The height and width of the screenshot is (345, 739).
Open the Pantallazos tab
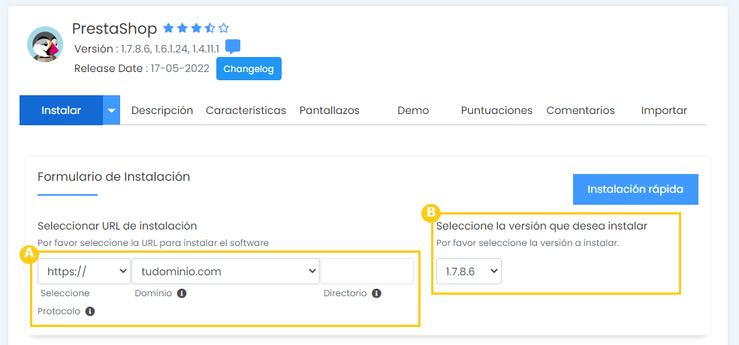[330, 110]
